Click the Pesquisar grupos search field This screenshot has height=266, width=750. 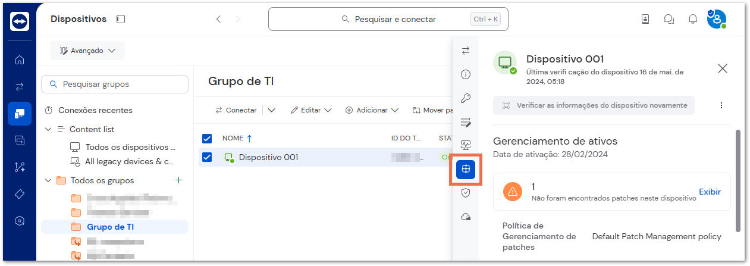pyautogui.click(x=114, y=84)
